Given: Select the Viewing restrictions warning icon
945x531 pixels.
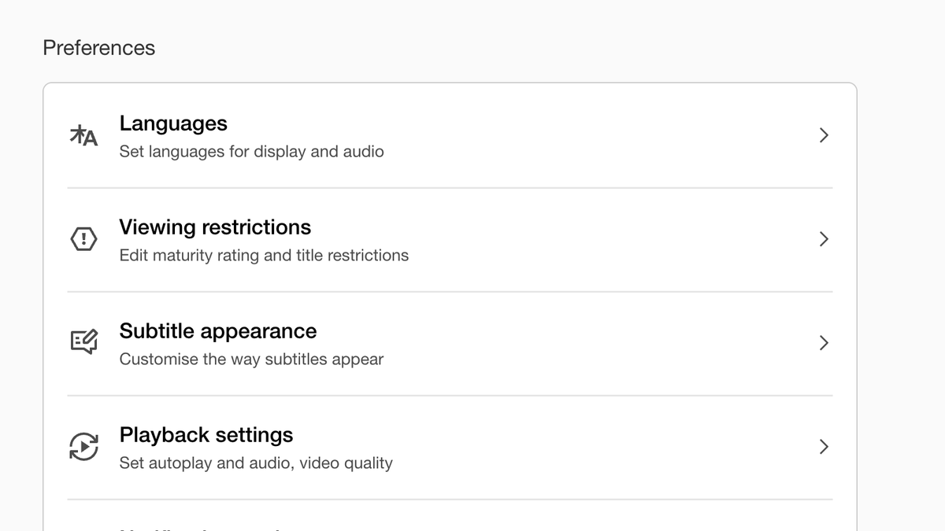Looking at the screenshot, I should [83, 238].
